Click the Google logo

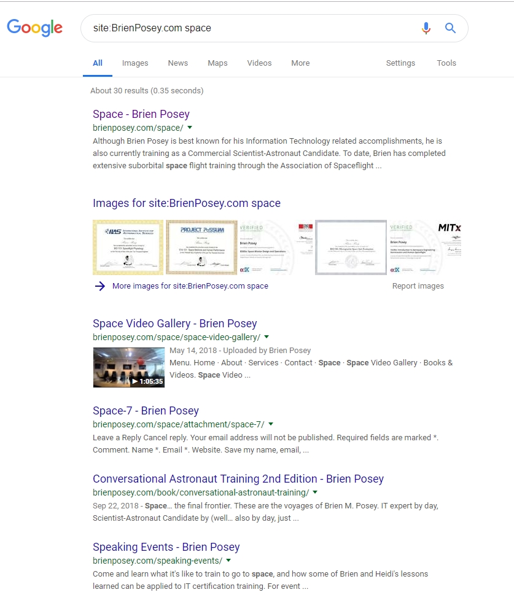tap(34, 28)
